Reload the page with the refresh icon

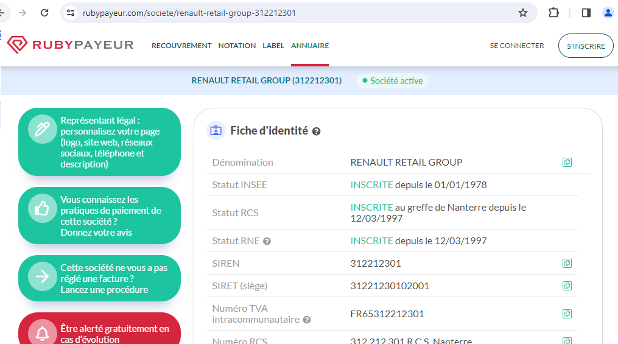click(x=44, y=13)
